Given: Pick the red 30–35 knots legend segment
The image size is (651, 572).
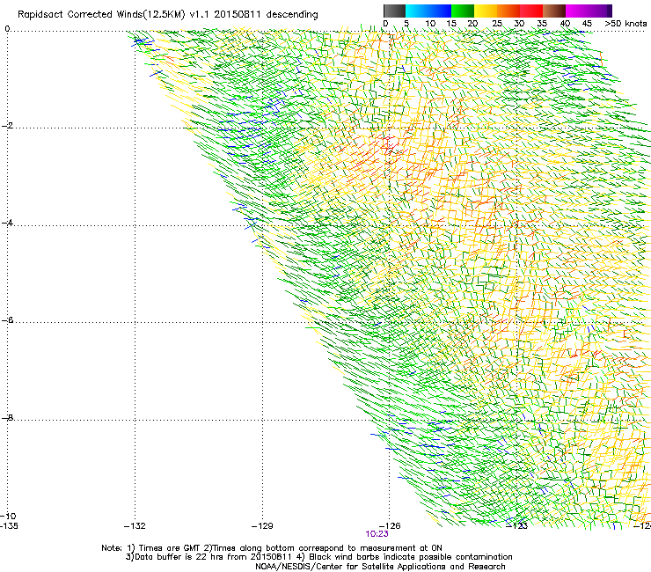Looking at the screenshot, I should click(531, 11).
